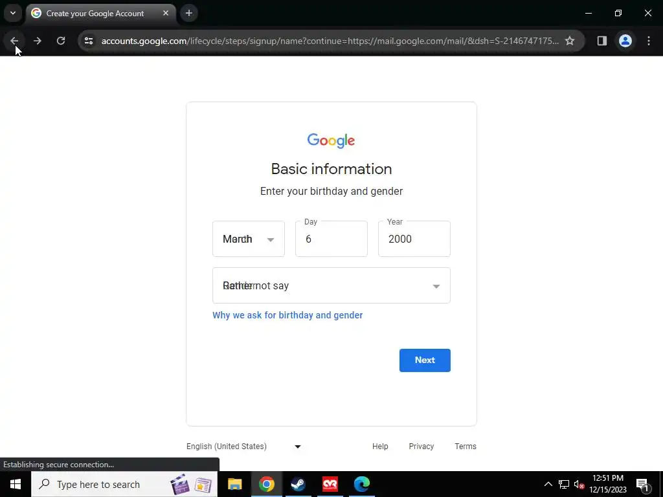This screenshot has height=497, width=663.
Task: Open the tab search dropdown
Action: pos(13,13)
